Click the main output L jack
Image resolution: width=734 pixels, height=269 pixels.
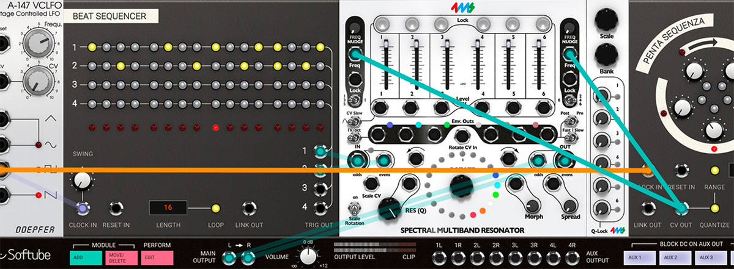(x=229, y=257)
